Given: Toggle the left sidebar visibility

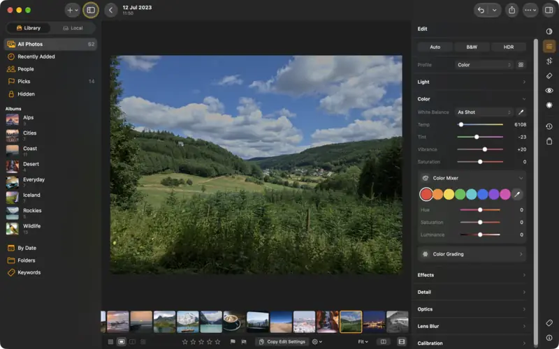Looking at the screenshot, I should click(x=91, y=10).
